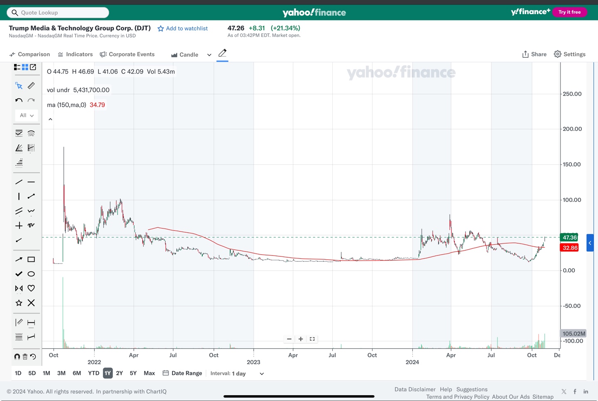
Task: Select the rectangle shape tool
Action: (x=31, y=259)
